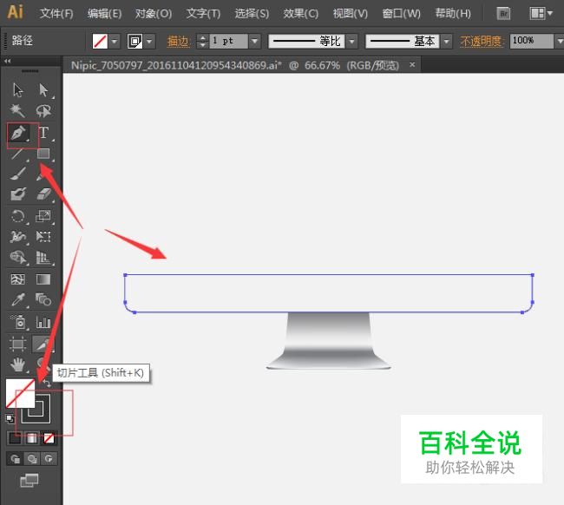Open the 基本 brush definition dropdown
The height and width of the screenshot is (505, 564).
pyautogui.click(x=446, y=41)
